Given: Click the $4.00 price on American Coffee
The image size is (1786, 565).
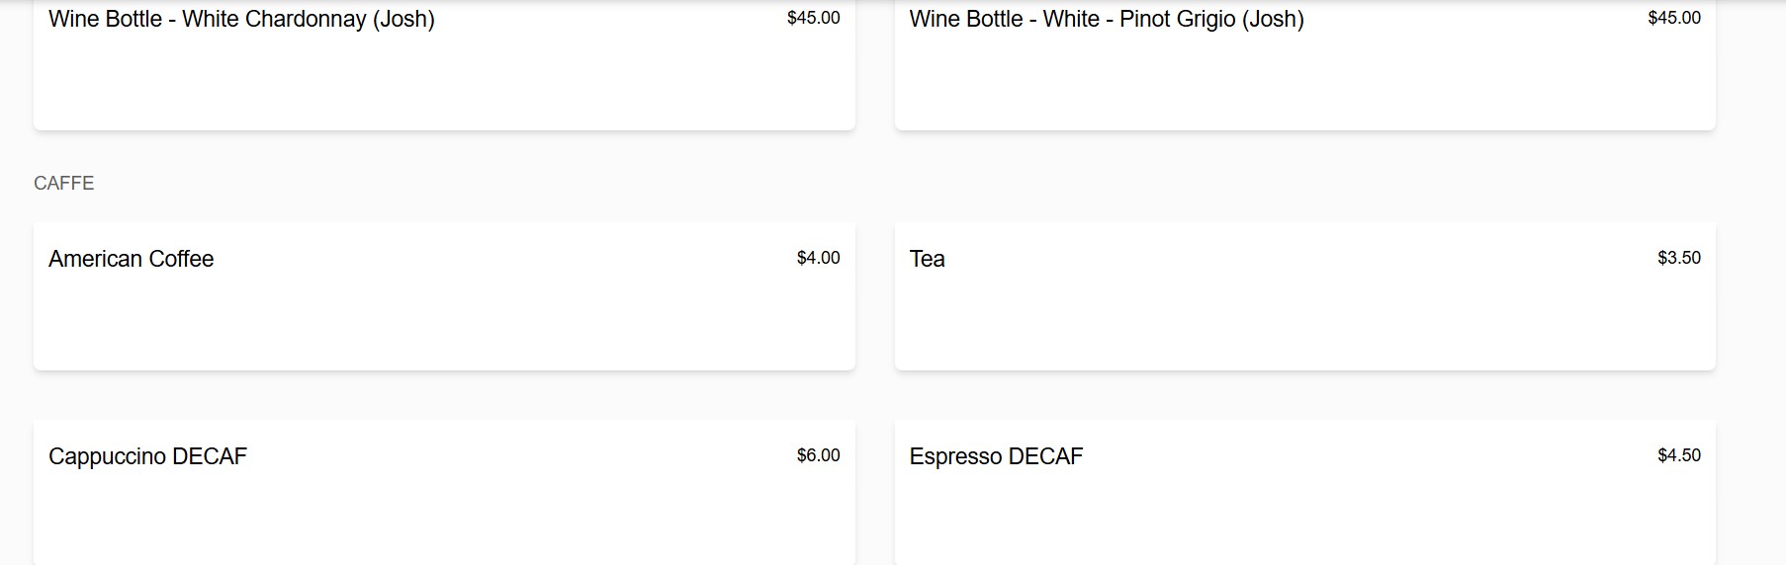Looking at the screenshot, I should coord(818,258).
